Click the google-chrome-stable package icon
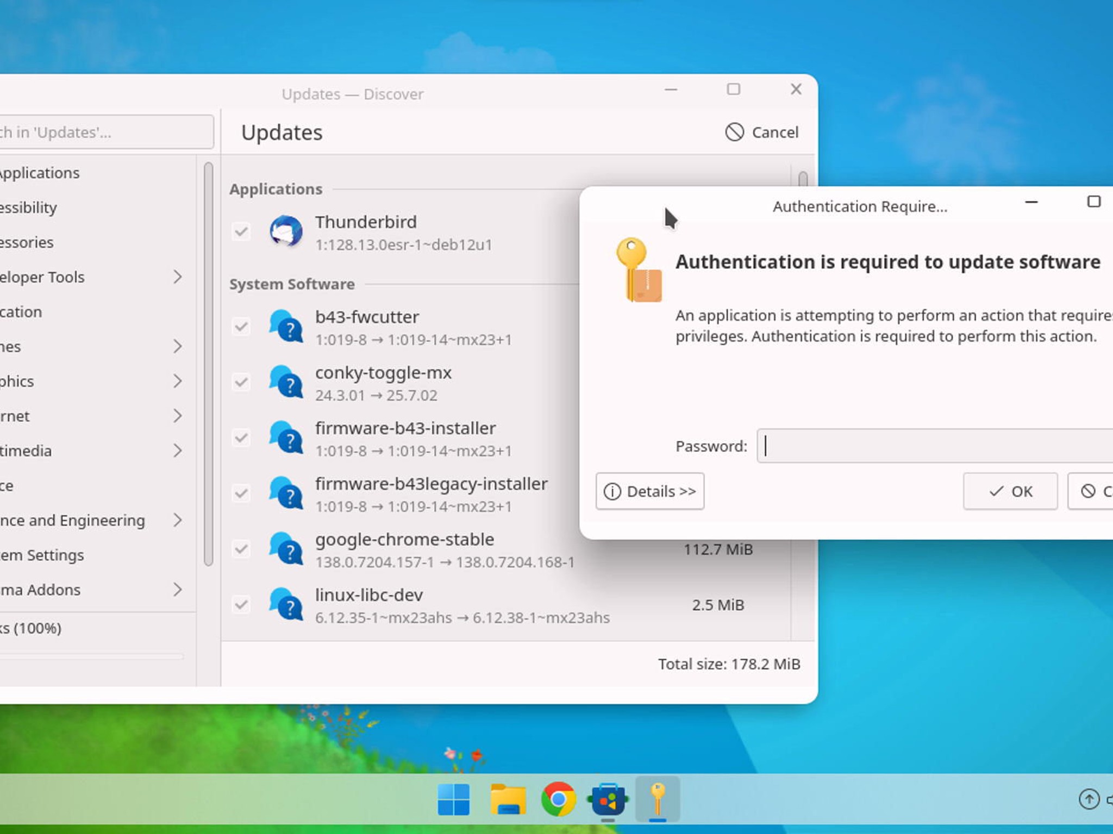Screen dimensions: 1113x834 point(287,549)
